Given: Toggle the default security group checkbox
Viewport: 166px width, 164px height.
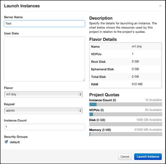Looking at the screenshot, I should click(6, 142).
